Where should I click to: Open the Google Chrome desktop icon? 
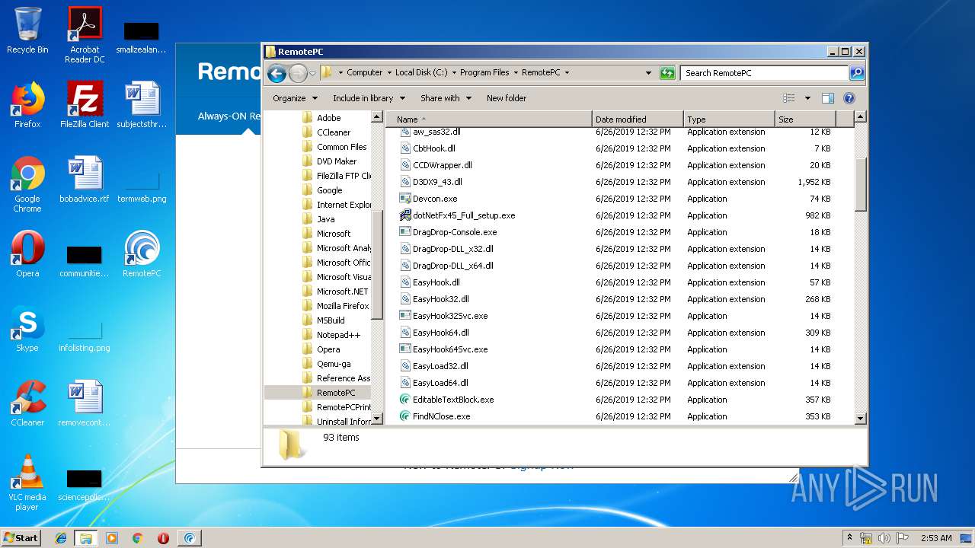point(27,184)
